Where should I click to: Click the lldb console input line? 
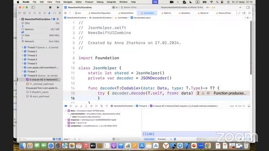pos(196,134)
